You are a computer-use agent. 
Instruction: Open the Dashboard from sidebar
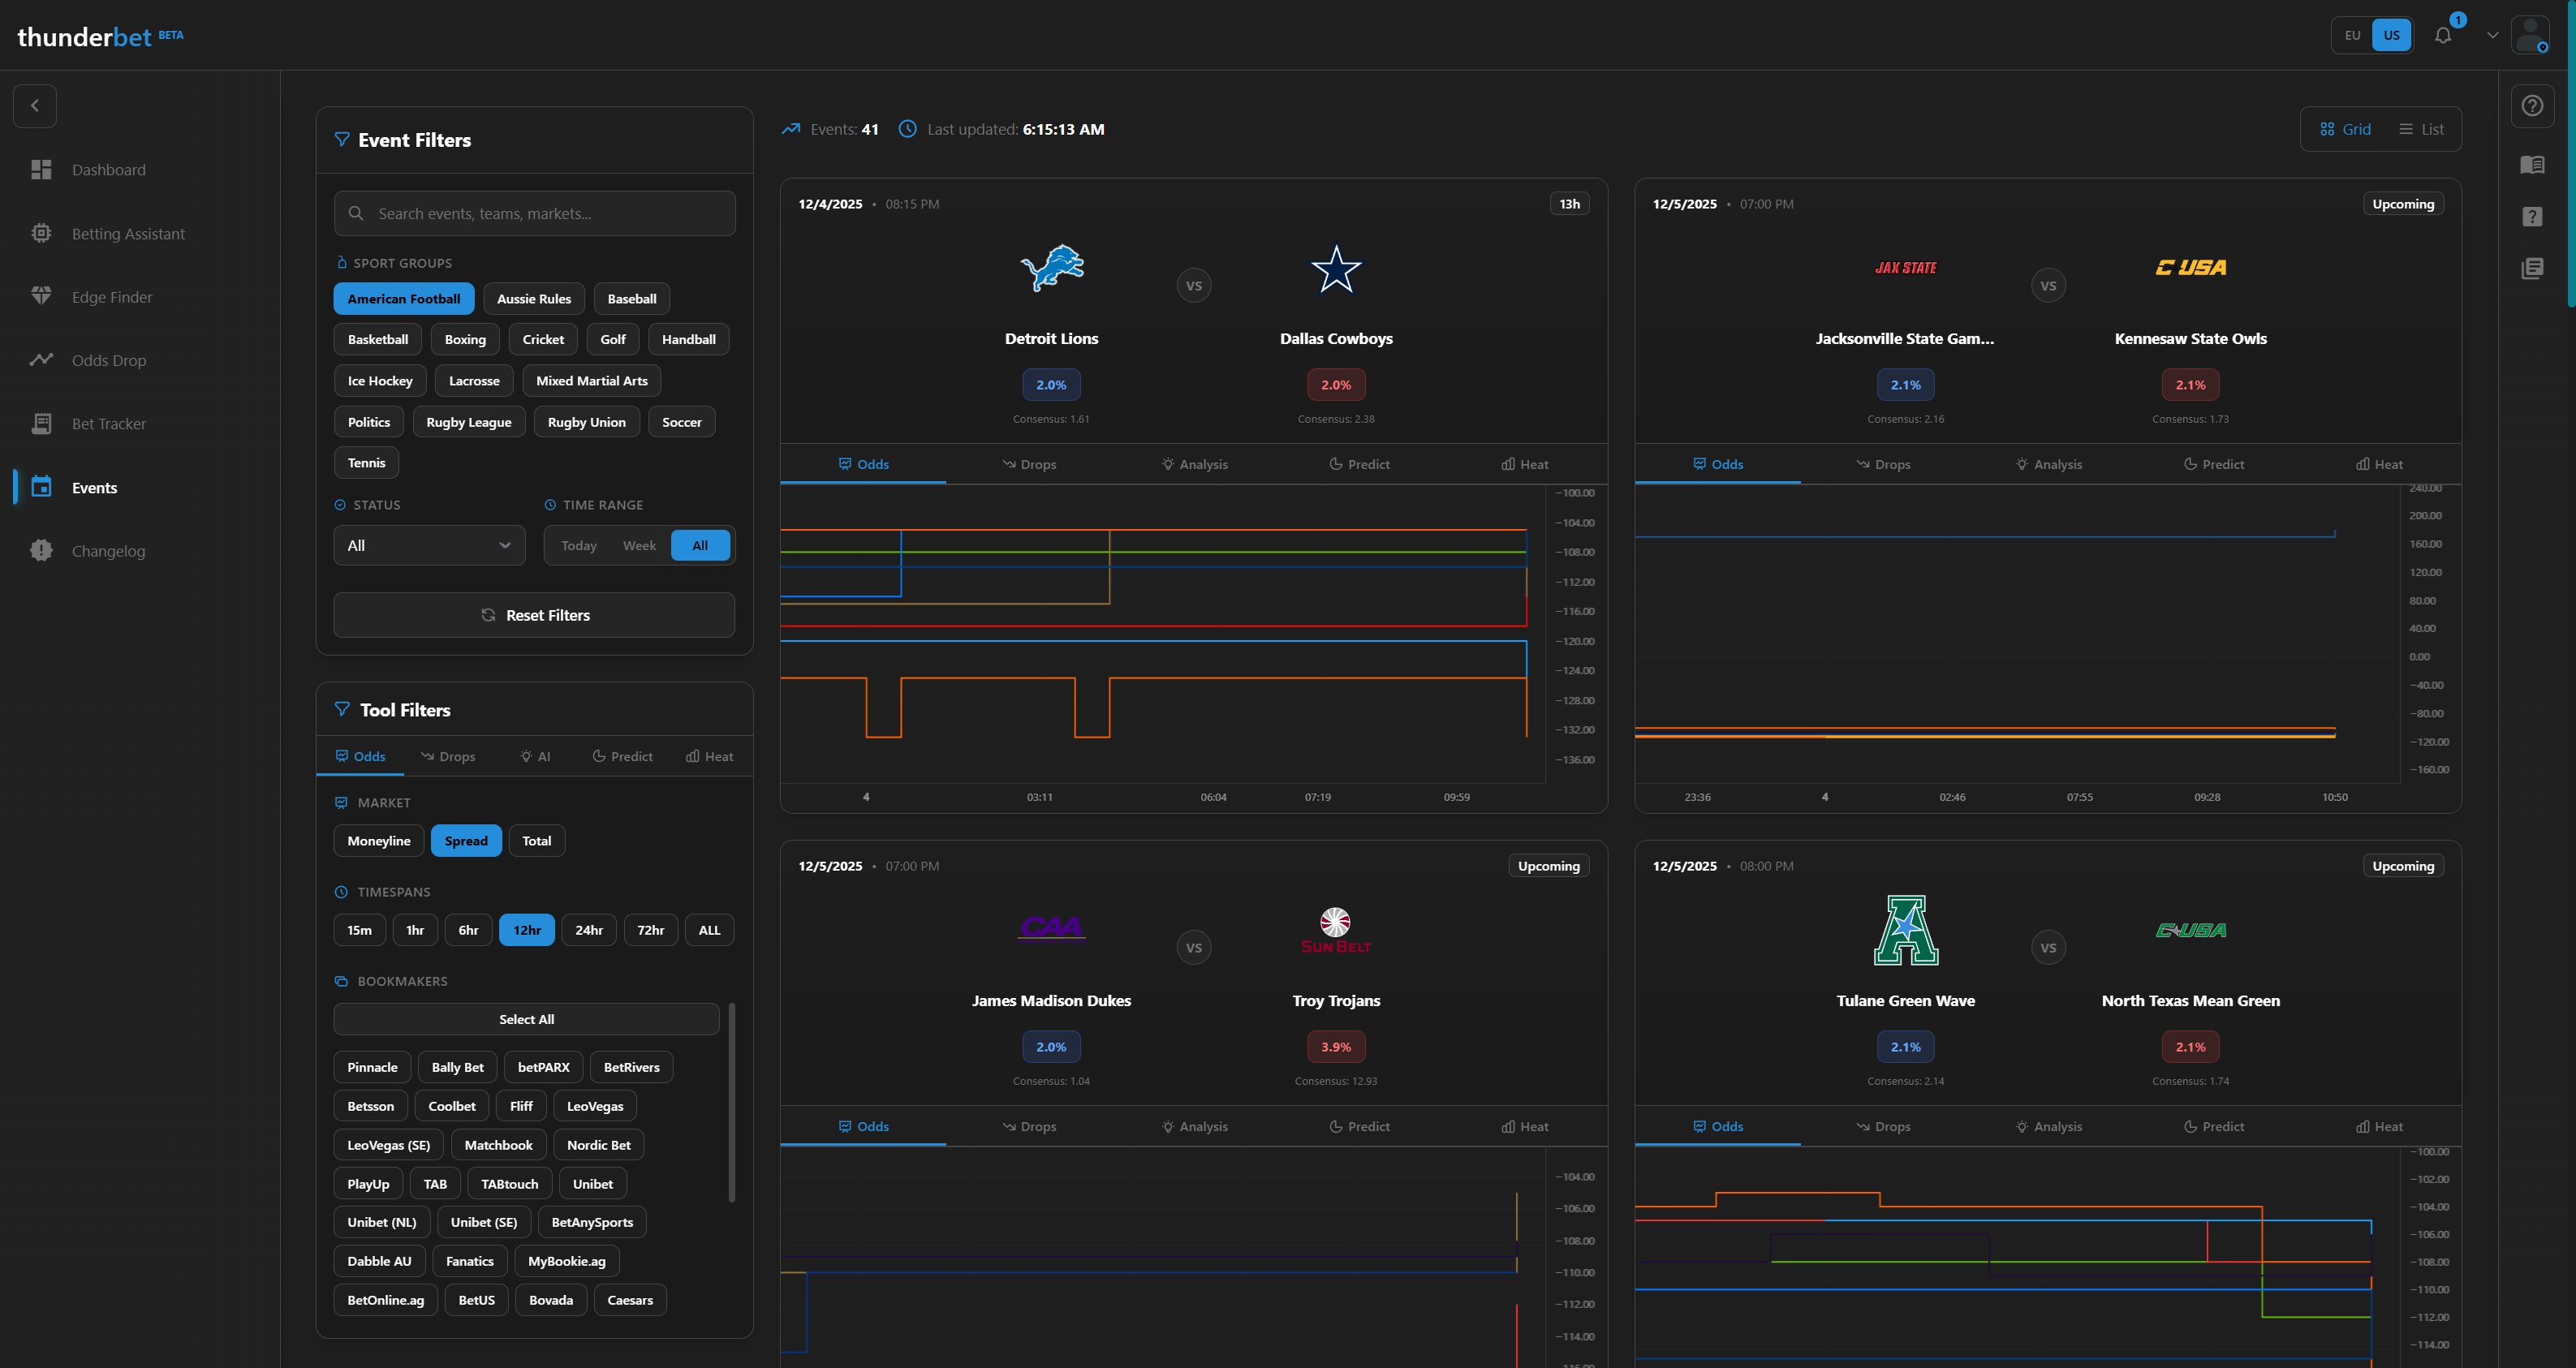pyautogui.click(x=108, y=169)
